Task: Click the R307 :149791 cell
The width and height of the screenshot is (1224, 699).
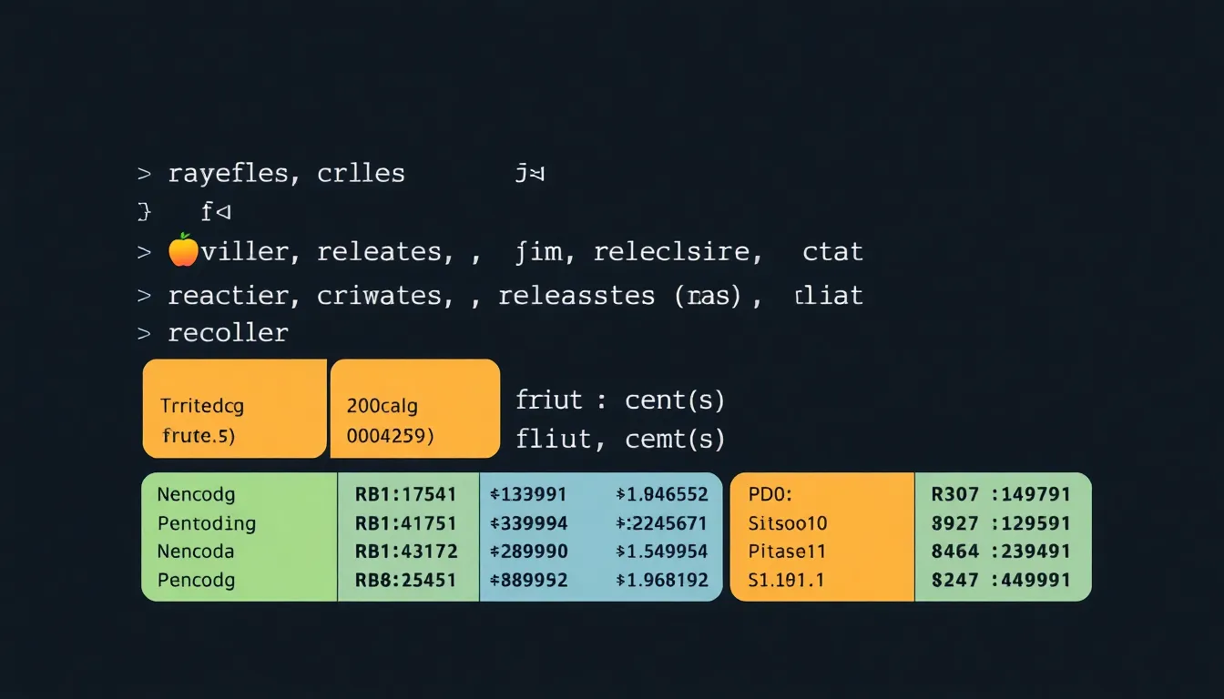Action: (1001, 495)
